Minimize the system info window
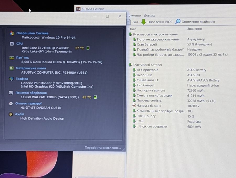This screenshot has height=178, width=236. pos(95,16)
